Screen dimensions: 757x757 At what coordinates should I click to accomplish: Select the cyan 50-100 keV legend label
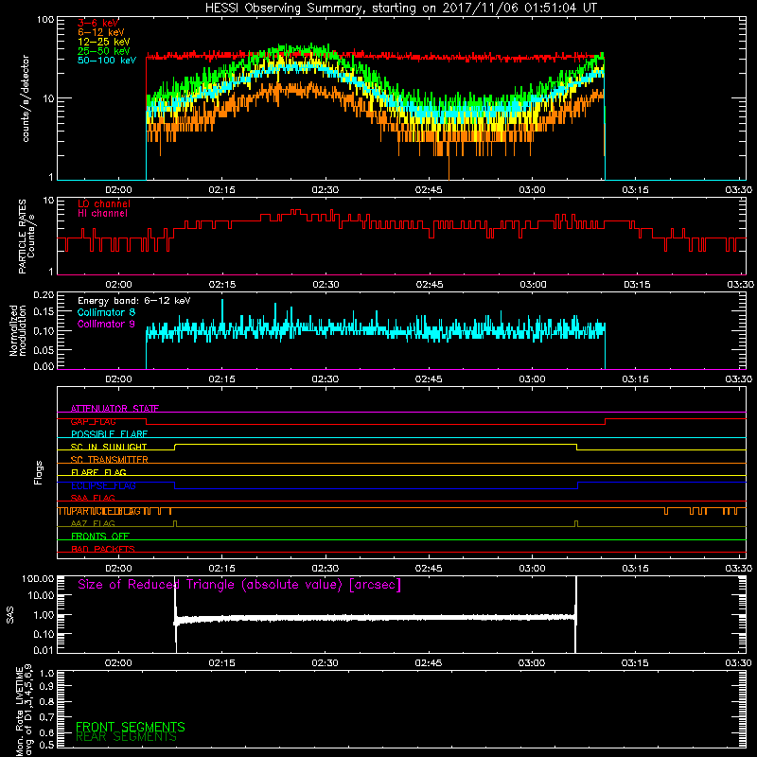pos(107,61)
